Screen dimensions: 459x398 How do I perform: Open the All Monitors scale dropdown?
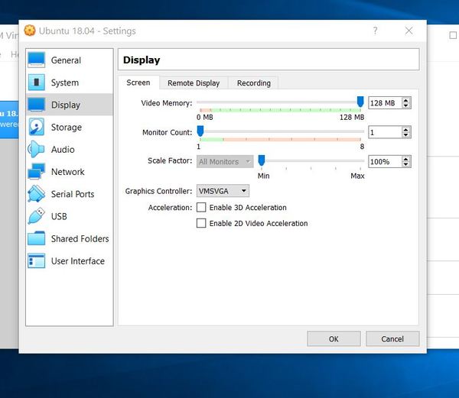[x=225, y=161]
